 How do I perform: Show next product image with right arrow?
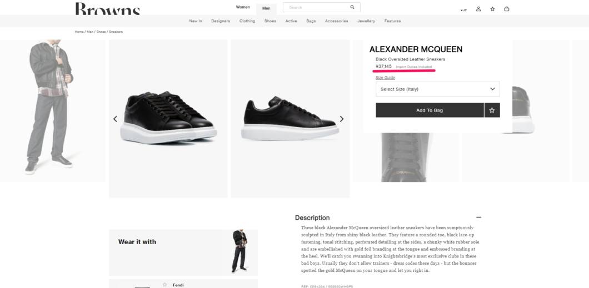pyautogui.click(x=342, y=119)
